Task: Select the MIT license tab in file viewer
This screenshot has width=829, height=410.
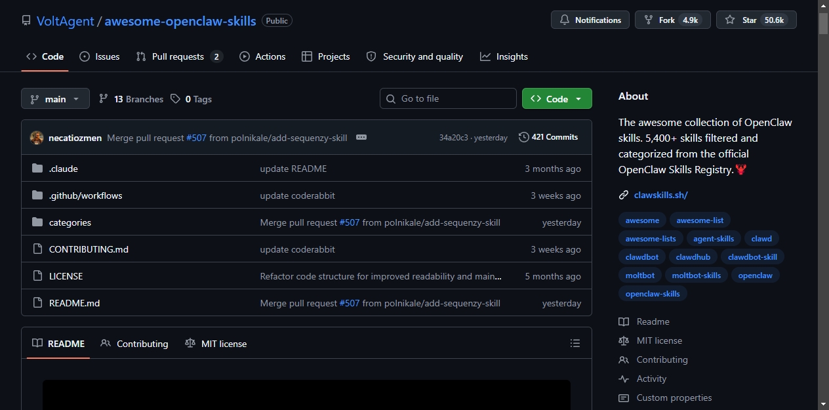Action: pos(216,343)
